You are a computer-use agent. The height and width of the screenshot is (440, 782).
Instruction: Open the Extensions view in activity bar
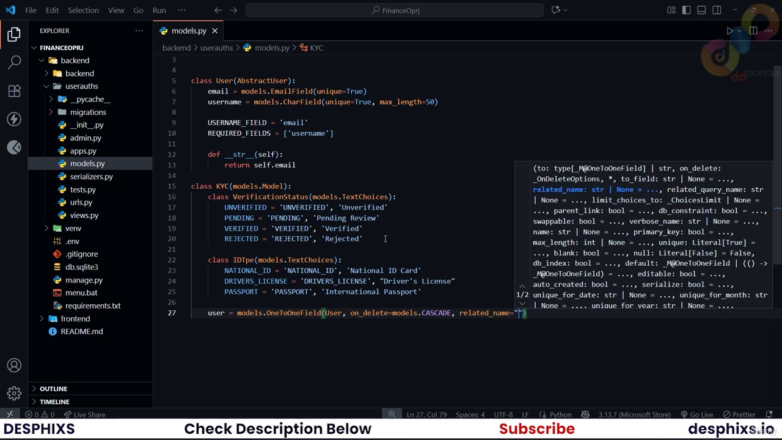click(14, 91)
